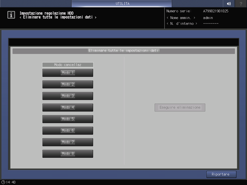This screenshot has width=247, height=185.
Task: Select Modo 5 button
Action: click(68, 119)
